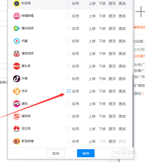Move 快手 down with 下移
145x162 pixels.
pyautogui.click(x=102, y=91)
